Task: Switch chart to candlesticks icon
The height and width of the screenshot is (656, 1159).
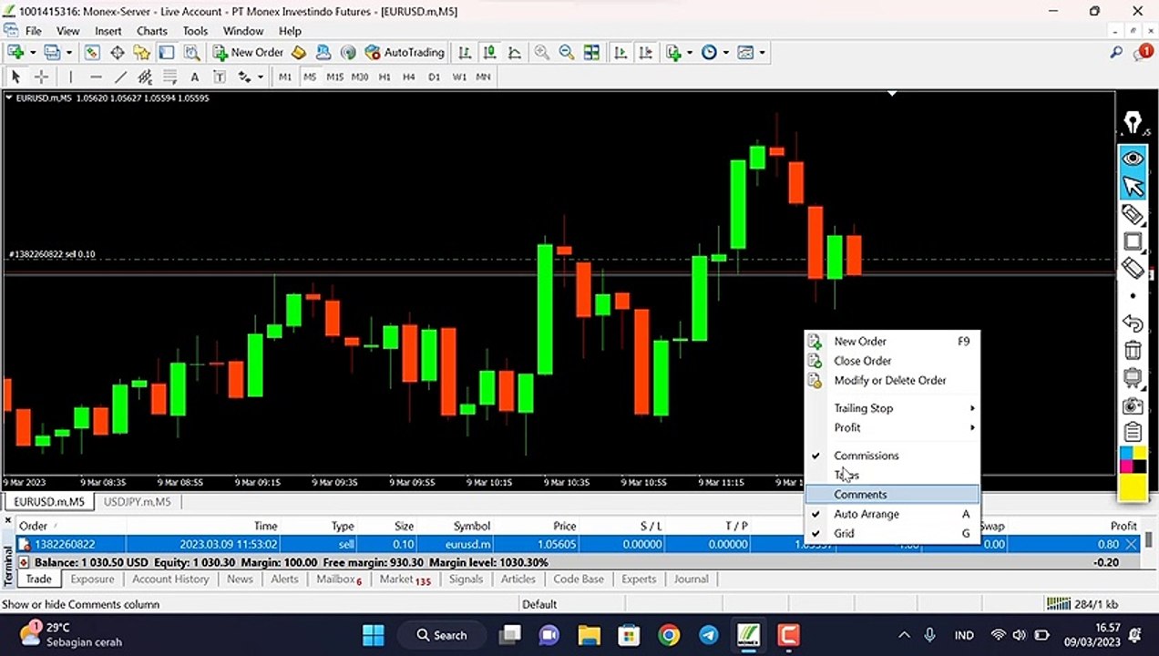Action: point(490,53)
